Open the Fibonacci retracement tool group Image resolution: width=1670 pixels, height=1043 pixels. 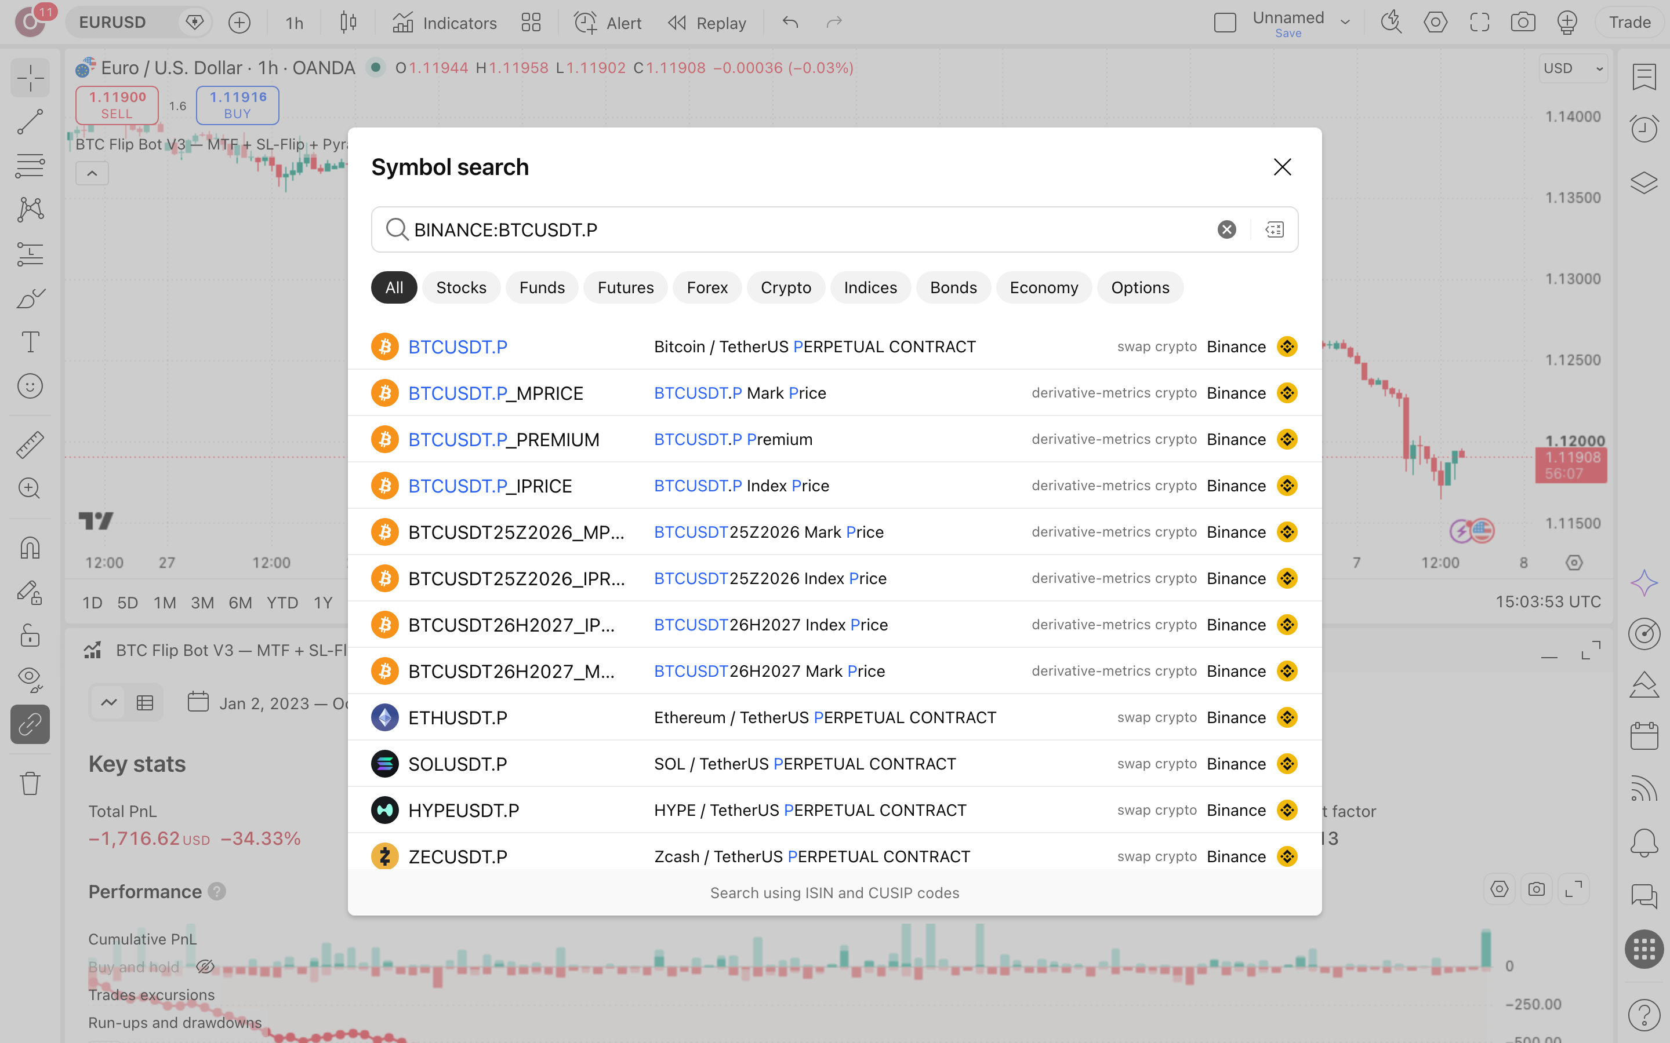pos(30,166)
